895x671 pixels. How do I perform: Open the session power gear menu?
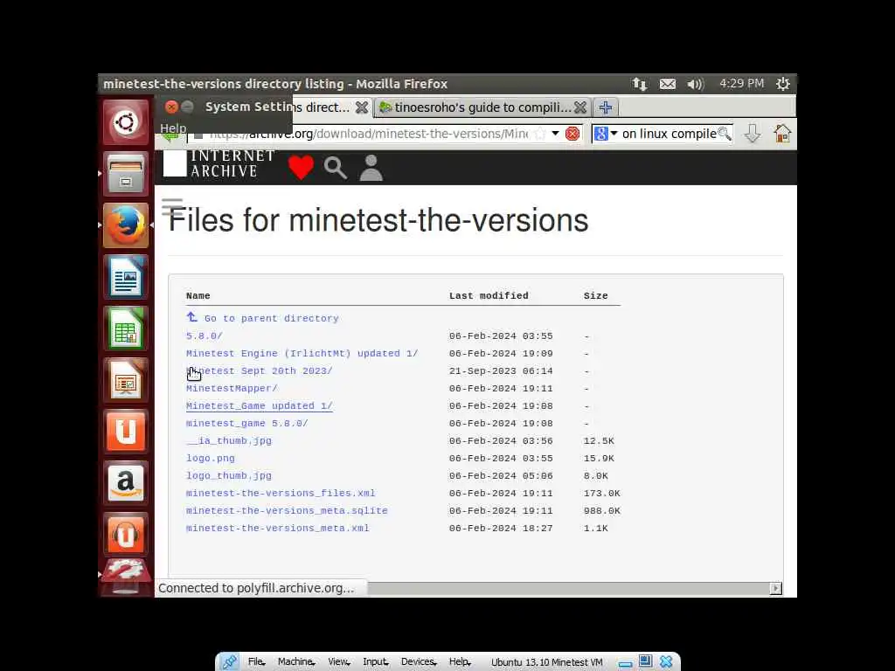coord(782,84)
